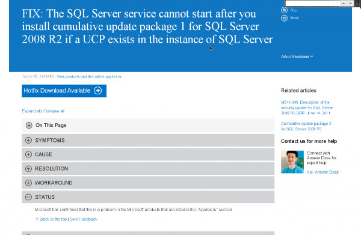Click the Email icon

[x=284, y=18]
